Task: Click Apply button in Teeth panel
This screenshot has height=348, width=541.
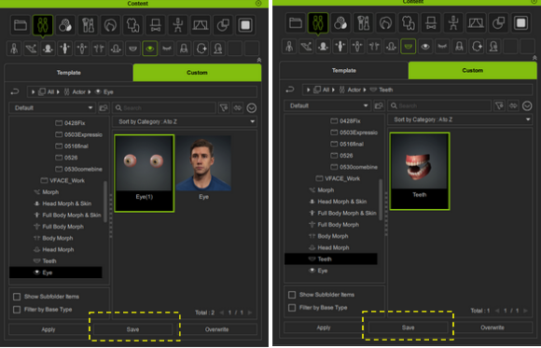Action: (x=324, y=327)
